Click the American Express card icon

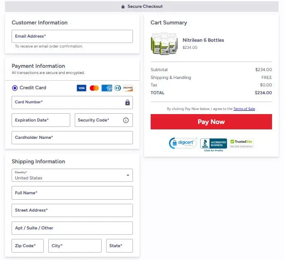click(x=107, y=88)
